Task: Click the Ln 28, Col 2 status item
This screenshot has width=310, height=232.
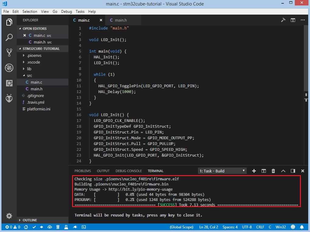Action: pyautogui.click(x=209, y=227)
